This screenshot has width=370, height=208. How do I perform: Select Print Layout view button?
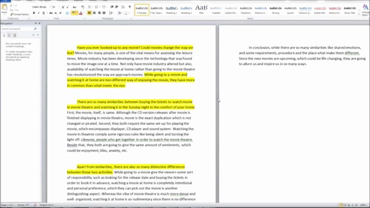[341, 205]
